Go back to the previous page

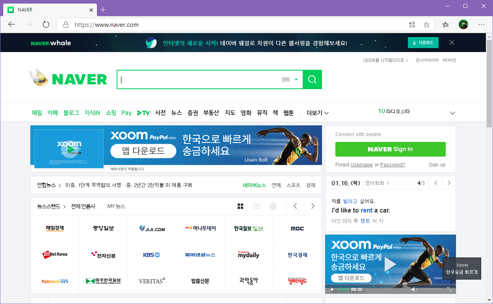coord(11,24)
